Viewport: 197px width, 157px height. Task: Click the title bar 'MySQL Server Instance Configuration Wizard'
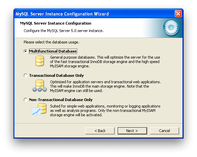point(62,14)
